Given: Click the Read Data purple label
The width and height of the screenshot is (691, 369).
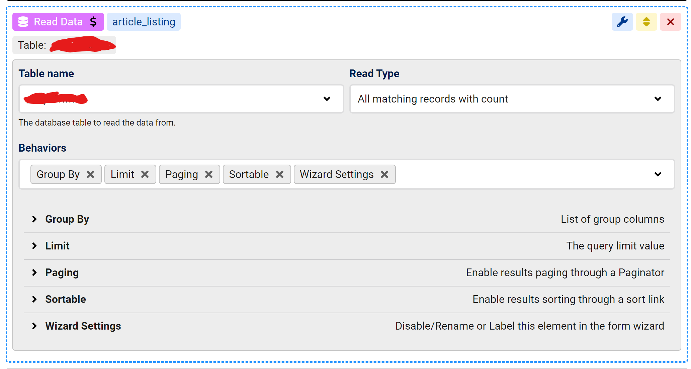Looking at the screenshot, I should tap(58, 22).
